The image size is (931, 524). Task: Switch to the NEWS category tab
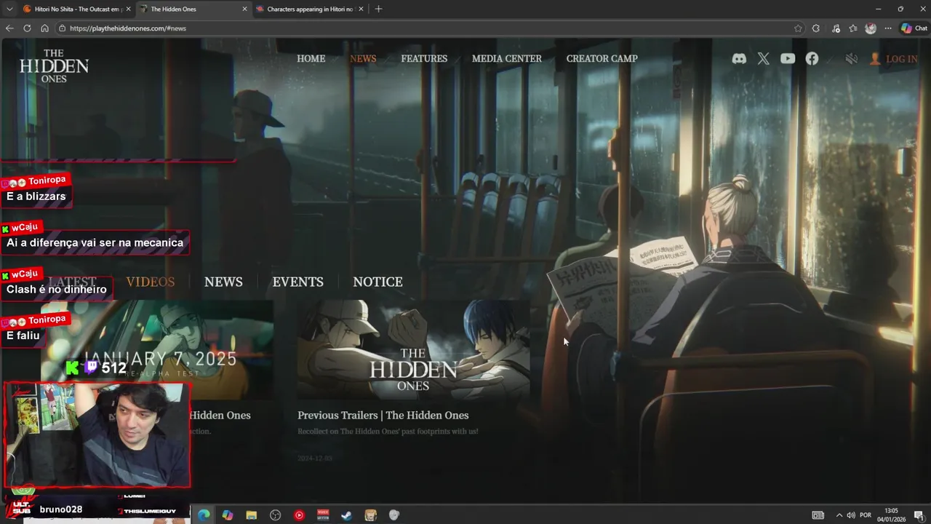click(223, 282)
